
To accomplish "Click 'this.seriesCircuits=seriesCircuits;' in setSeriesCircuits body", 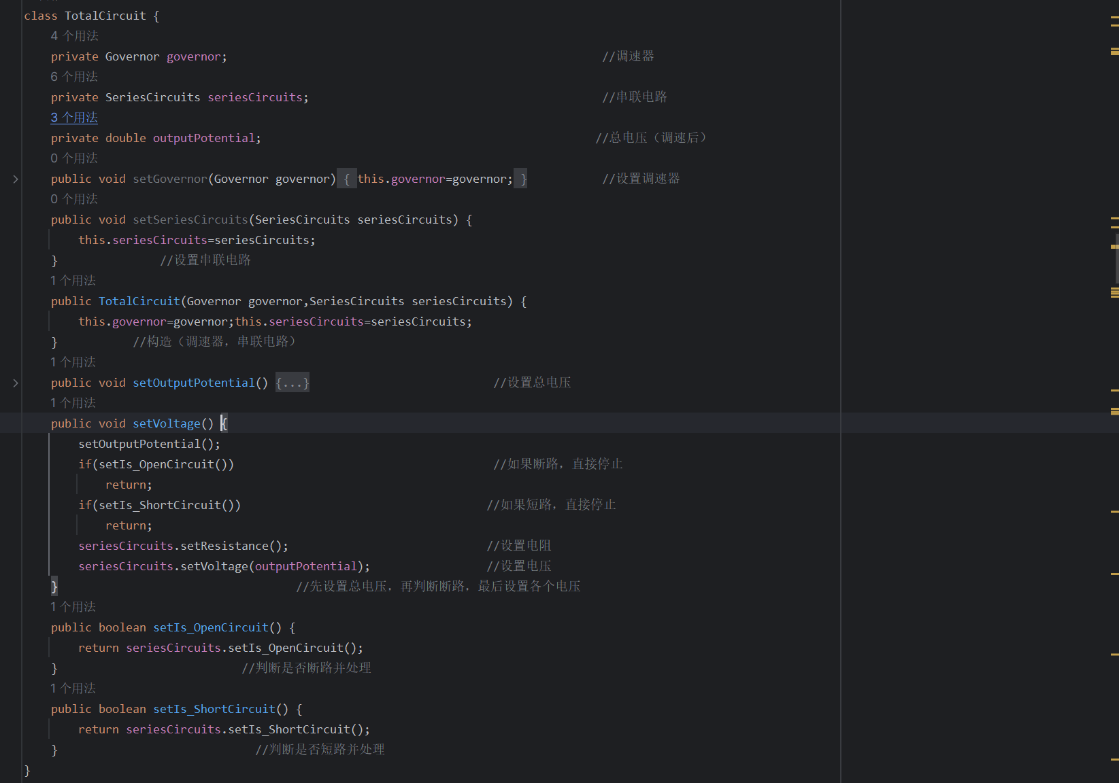I will [197, 240].
